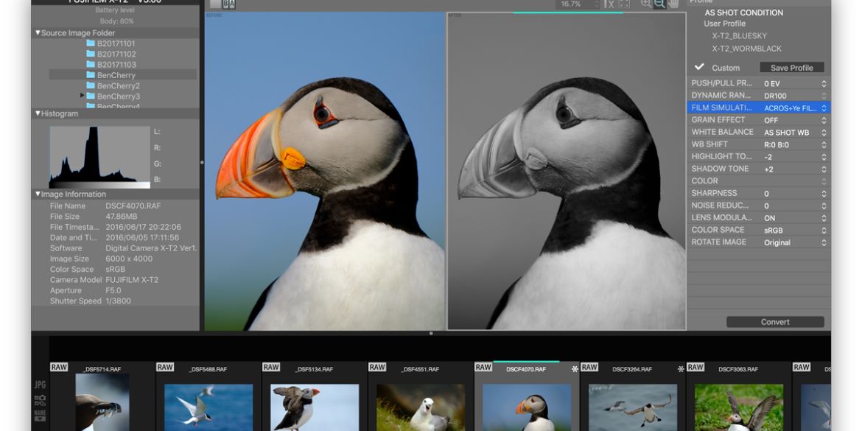This screenshot has width=862, height=431.
Task: Click the RAW badge on _DSF4551.RAF
Action: 377,367
